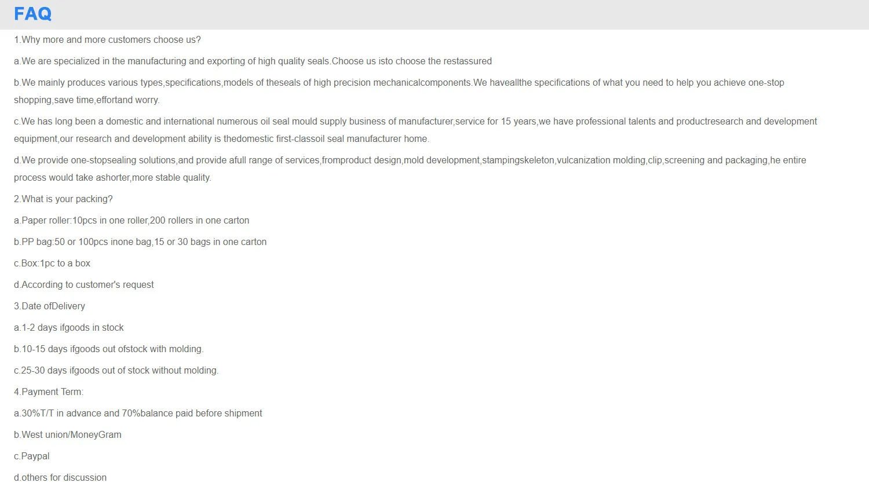Click the Paper roller packing line
The width and height of the screenshot is (869, 501).
(x=132, y=221)
